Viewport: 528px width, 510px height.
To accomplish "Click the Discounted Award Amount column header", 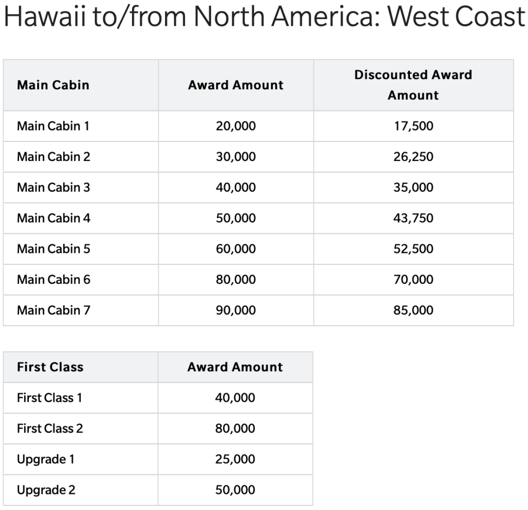I will tap(413, 85).
